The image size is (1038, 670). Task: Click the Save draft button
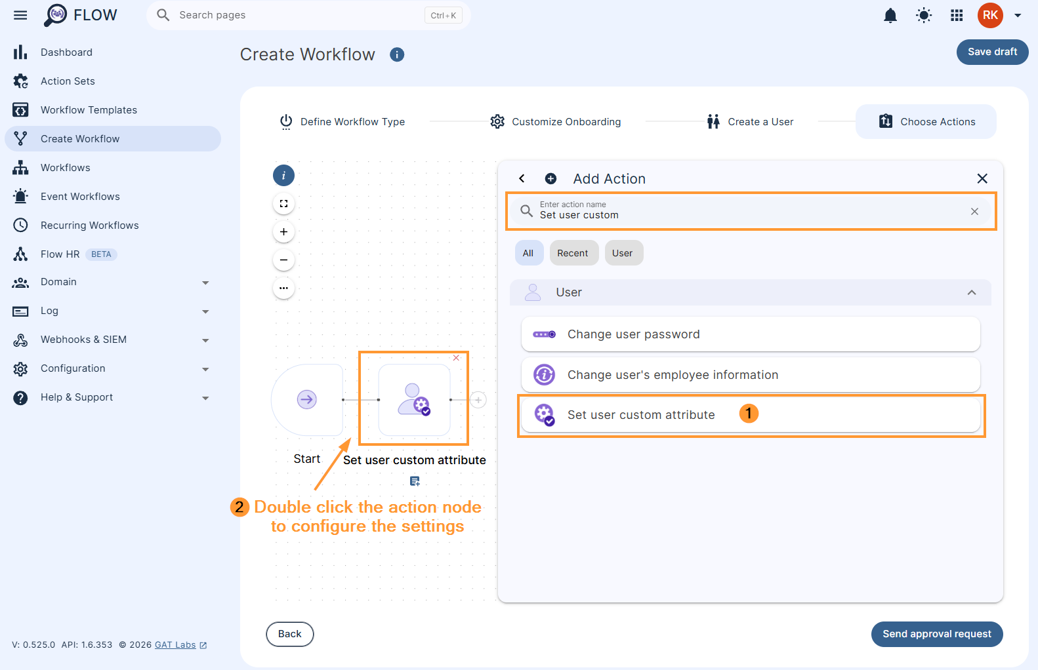992,52
